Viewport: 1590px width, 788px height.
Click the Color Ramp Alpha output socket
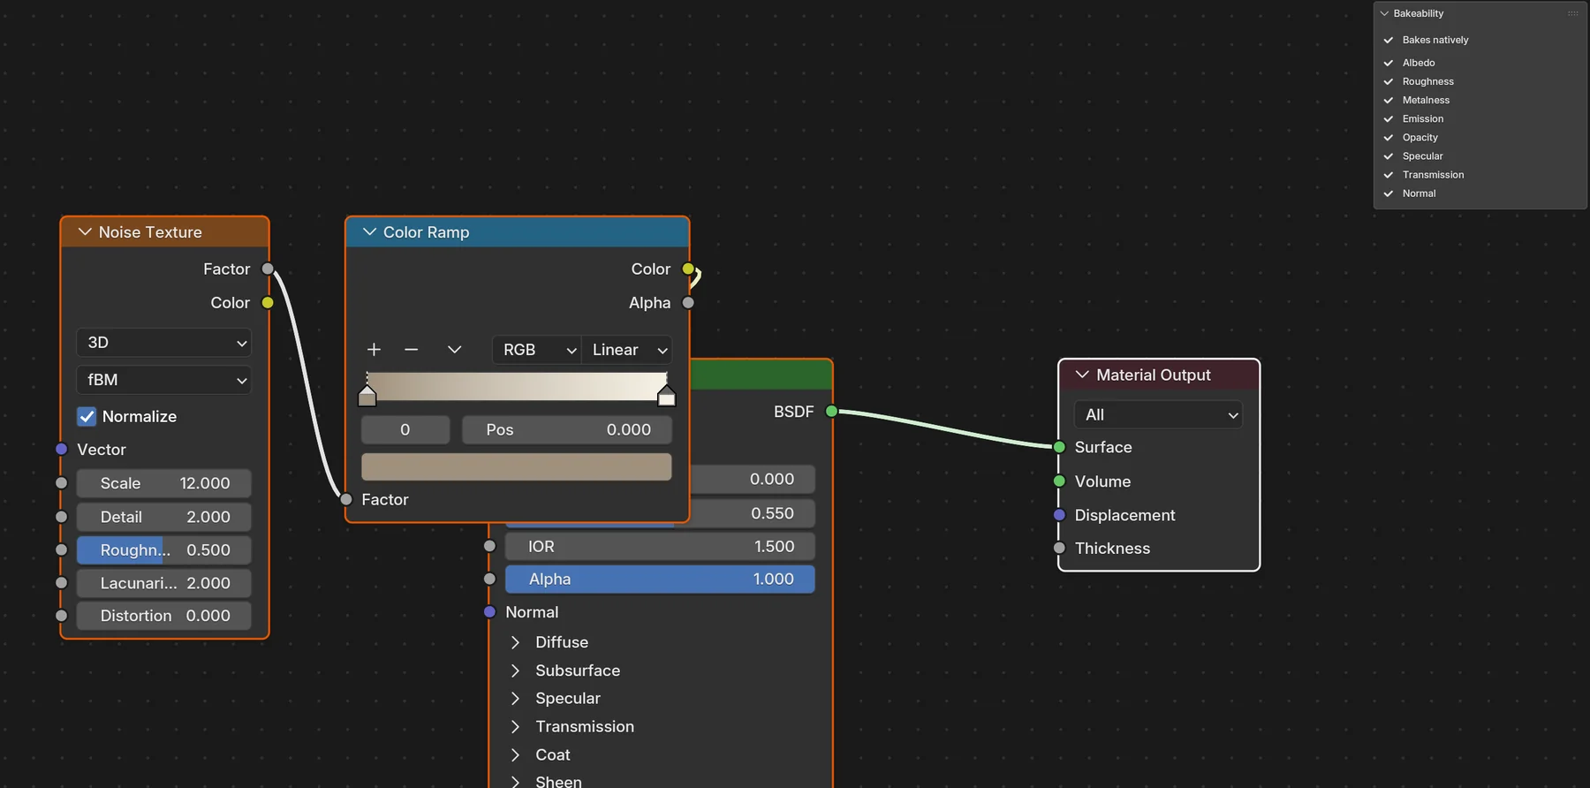tap(688, 302)
